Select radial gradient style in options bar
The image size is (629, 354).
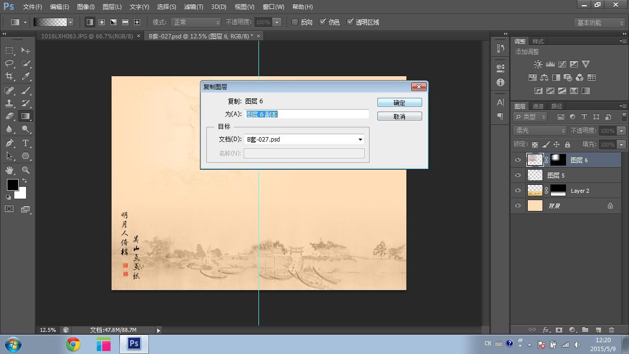(102, 22)
